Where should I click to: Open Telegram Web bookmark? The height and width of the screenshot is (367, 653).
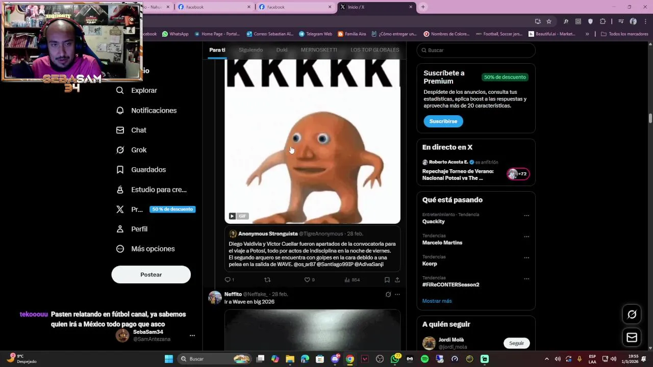tap(315, 34)
